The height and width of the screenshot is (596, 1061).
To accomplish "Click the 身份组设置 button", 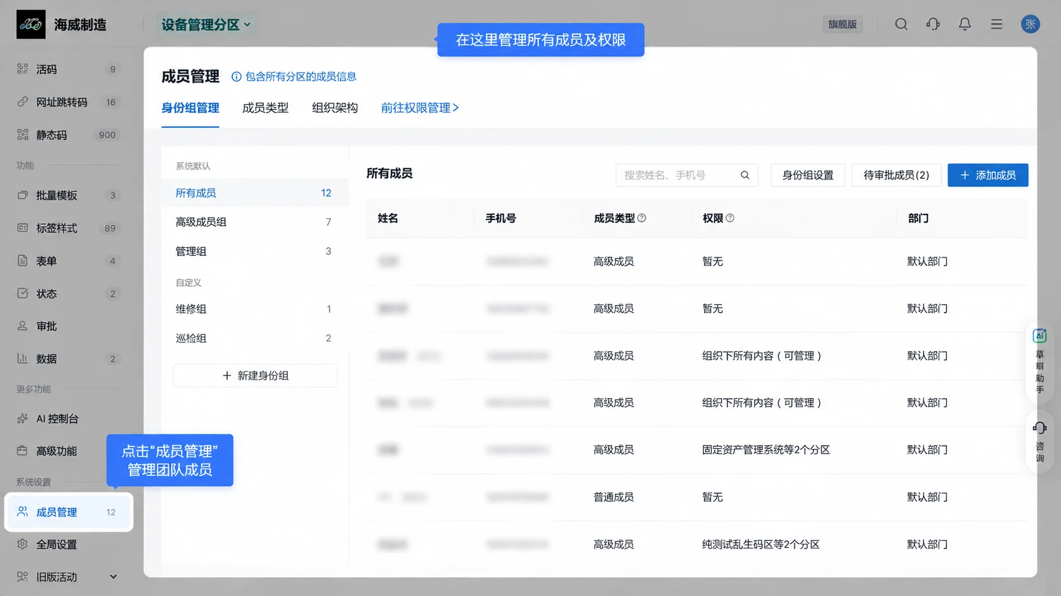I will [x=808, y=175].
